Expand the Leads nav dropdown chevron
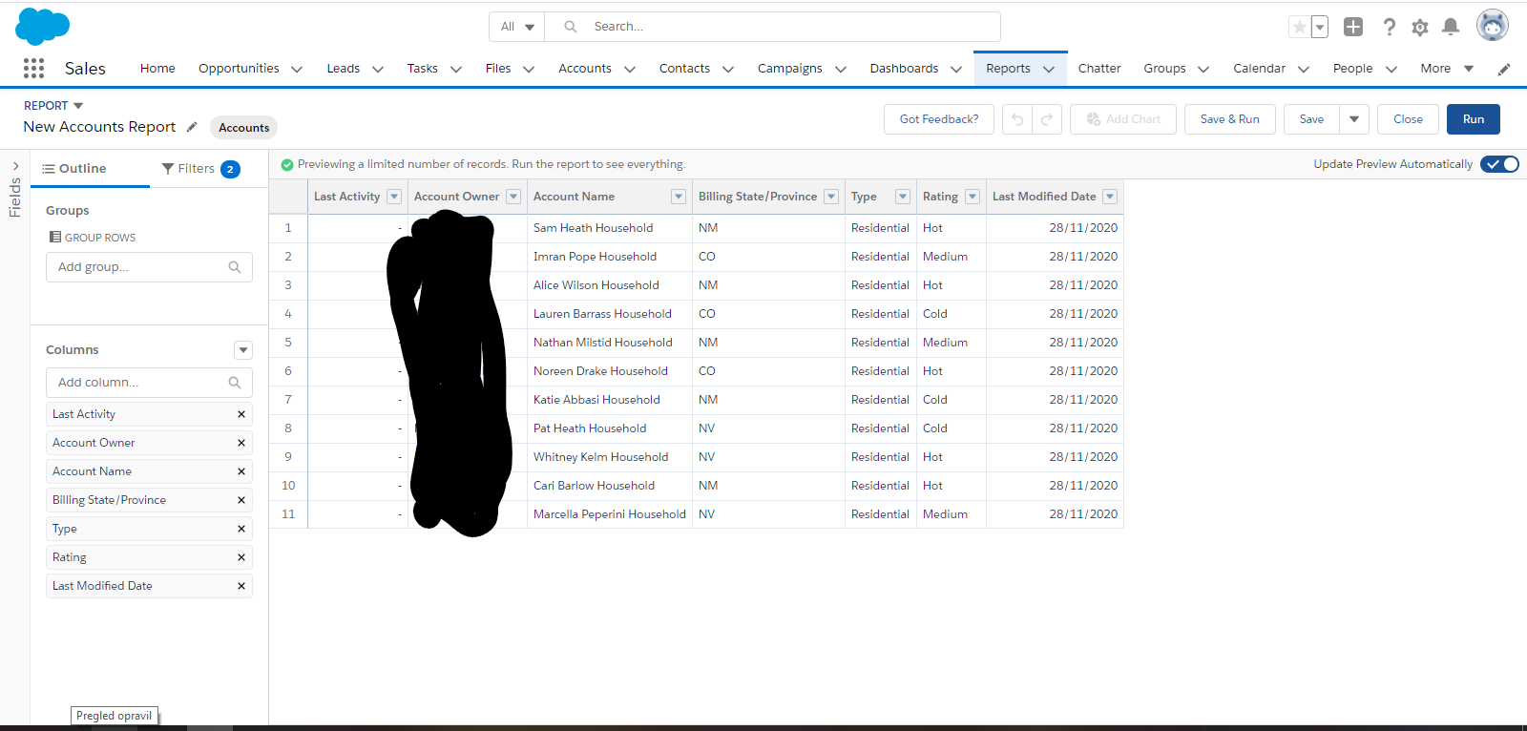This screenshot has width=1527, height=731. click(x=378, y=69)
